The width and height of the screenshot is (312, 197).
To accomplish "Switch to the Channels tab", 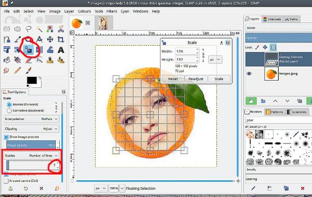I will click(271, 19).
